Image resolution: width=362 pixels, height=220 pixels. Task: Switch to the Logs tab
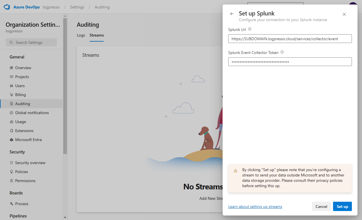point(81,35)
